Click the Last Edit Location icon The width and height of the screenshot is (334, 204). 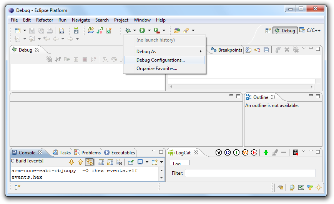pos(47,39)
